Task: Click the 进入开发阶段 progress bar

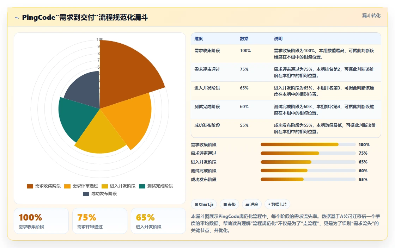Action: click(x=308, y=162)
